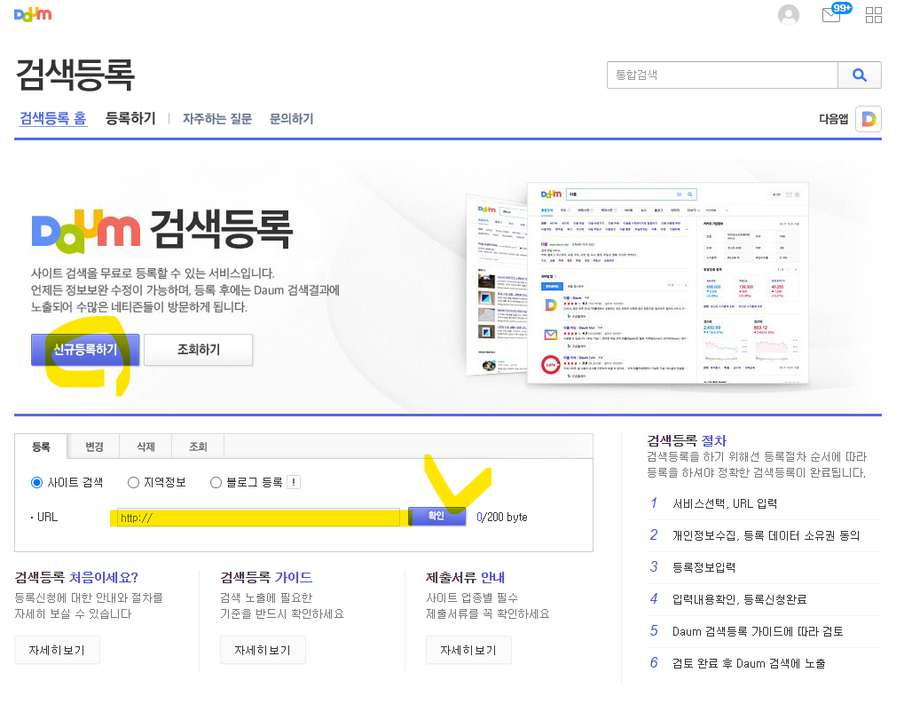Click the highlighted 확인 button
904x704 pixels.
436,516
